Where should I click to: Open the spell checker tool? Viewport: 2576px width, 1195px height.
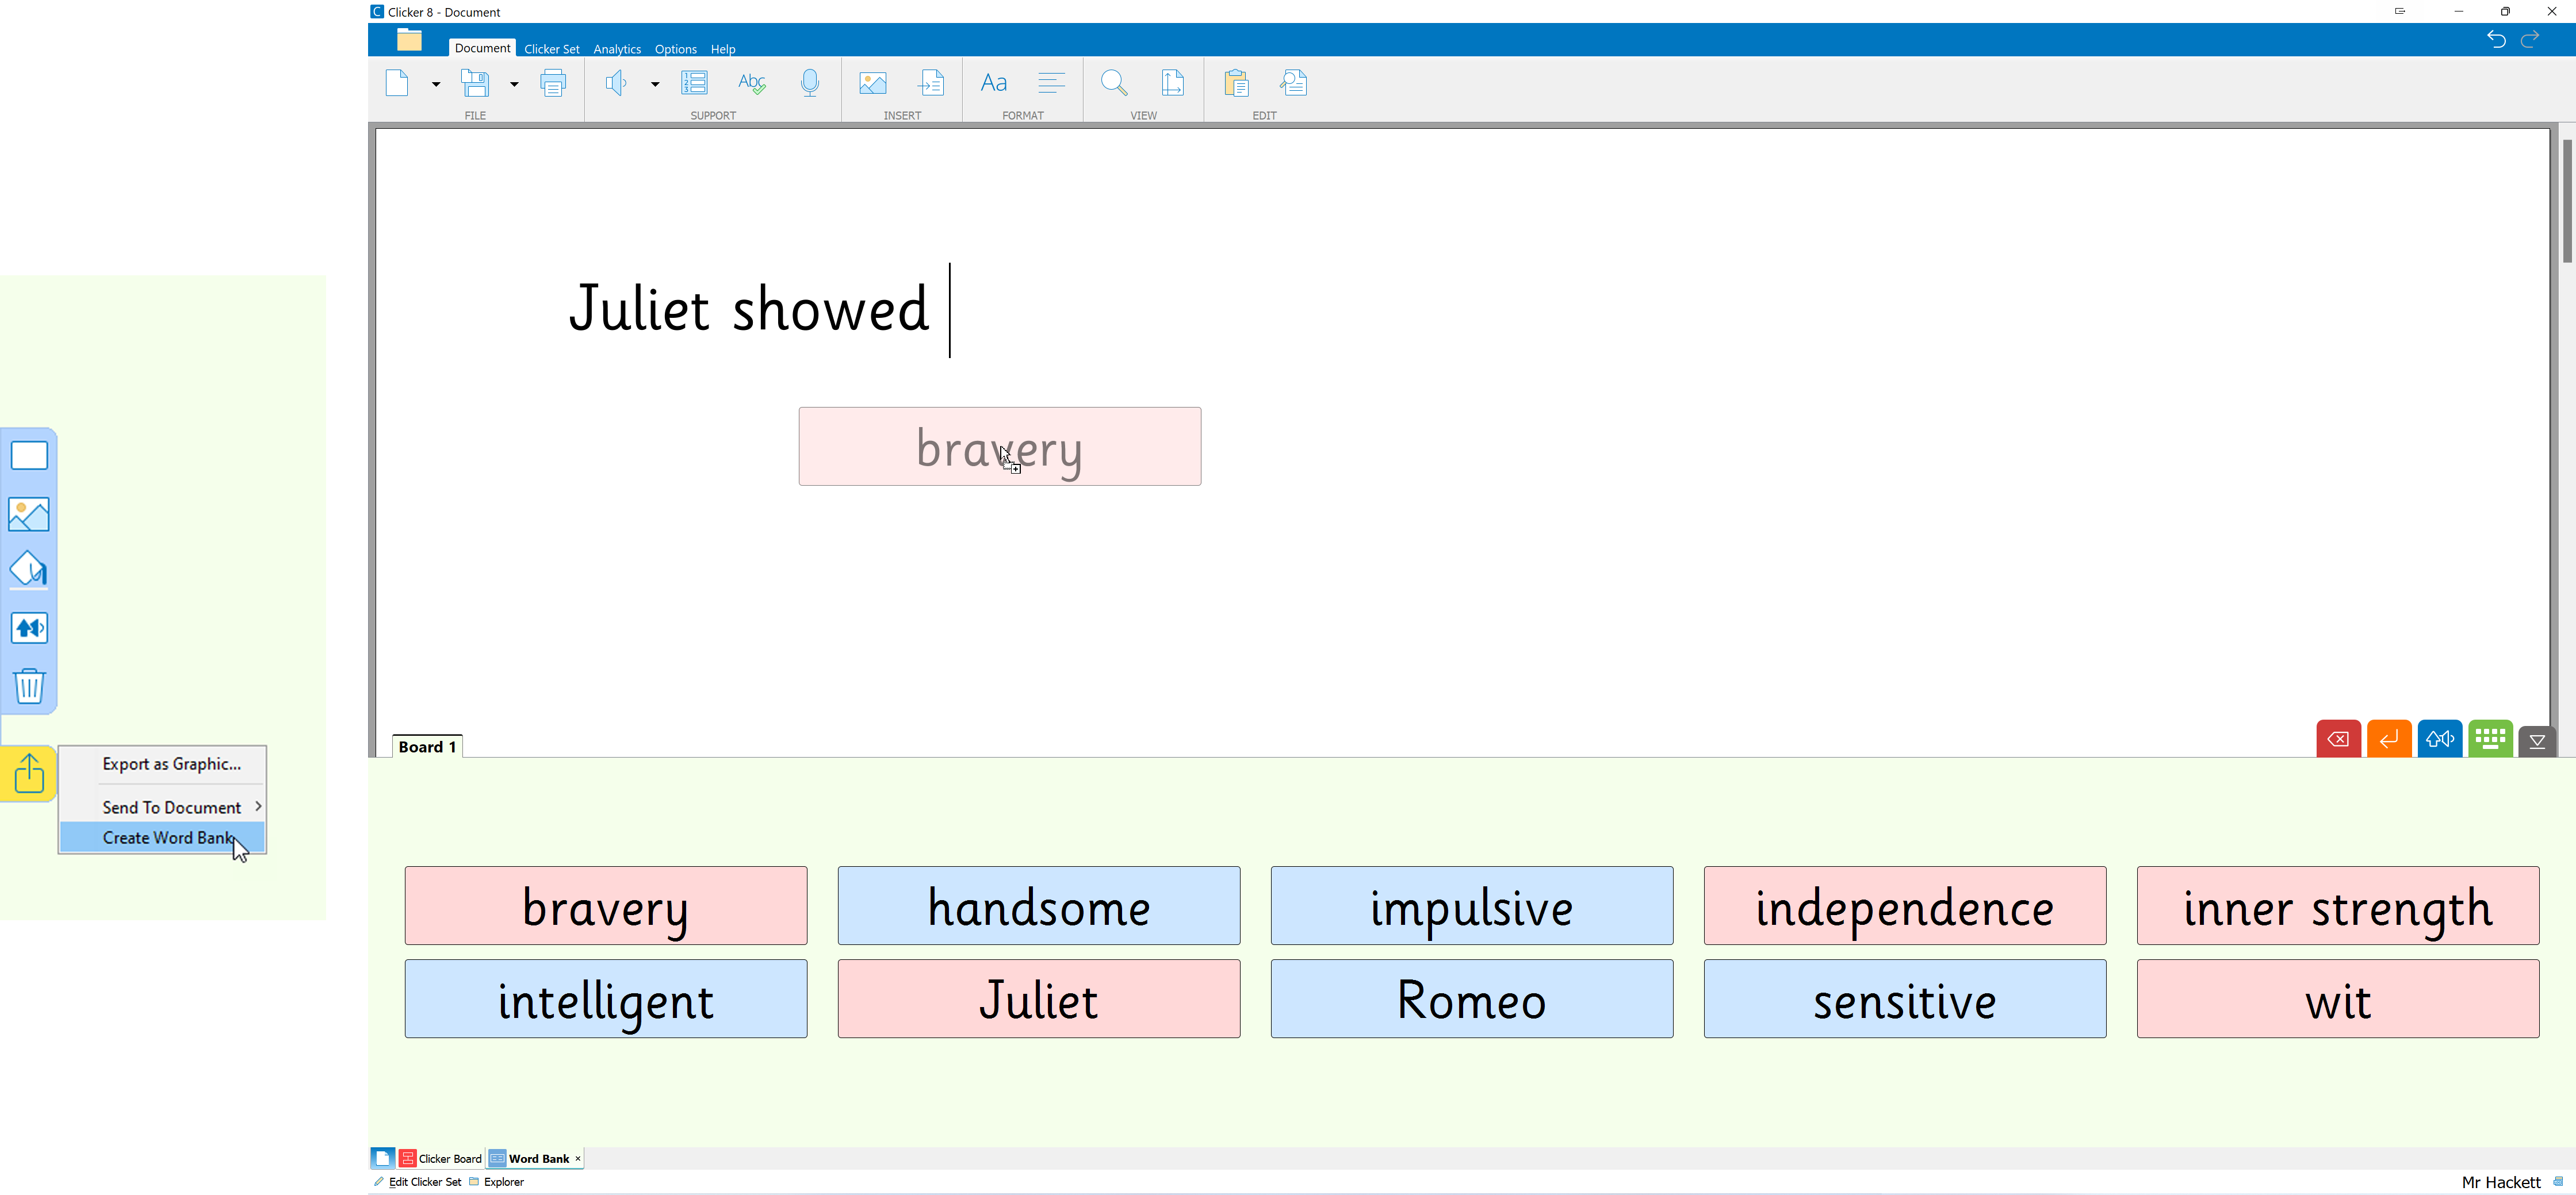tap(752, 83)
